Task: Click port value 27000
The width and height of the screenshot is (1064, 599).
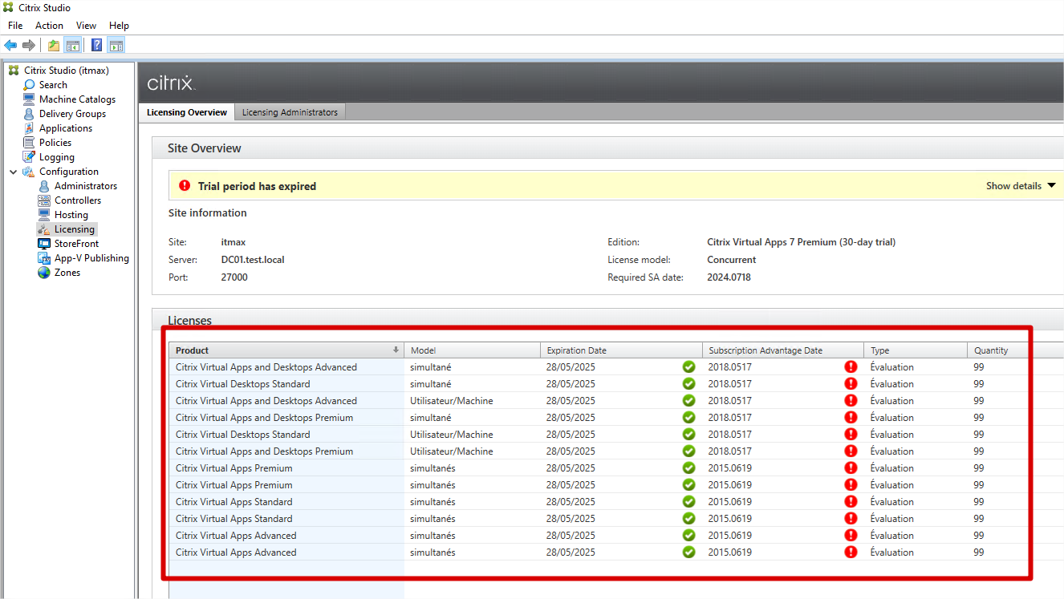Action: (x=234, y=277)
